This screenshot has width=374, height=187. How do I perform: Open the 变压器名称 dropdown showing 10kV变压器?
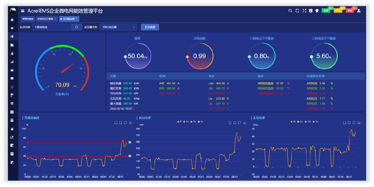tap(118, 27)
